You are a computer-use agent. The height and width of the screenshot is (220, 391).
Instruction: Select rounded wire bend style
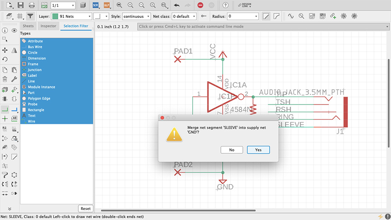[x=276, y=17]
